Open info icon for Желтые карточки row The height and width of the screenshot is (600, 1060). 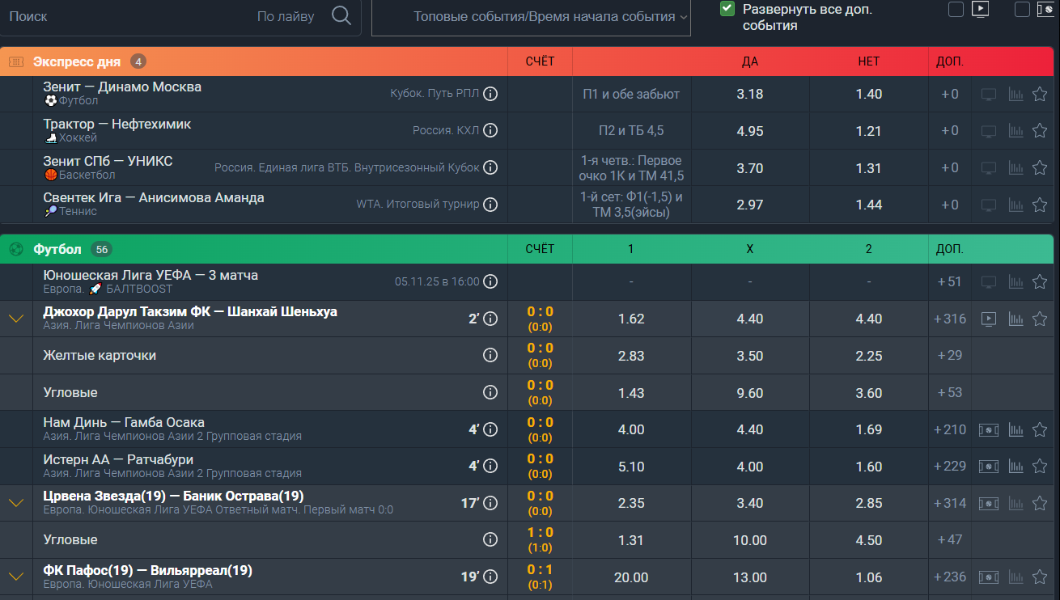[490, 356]
